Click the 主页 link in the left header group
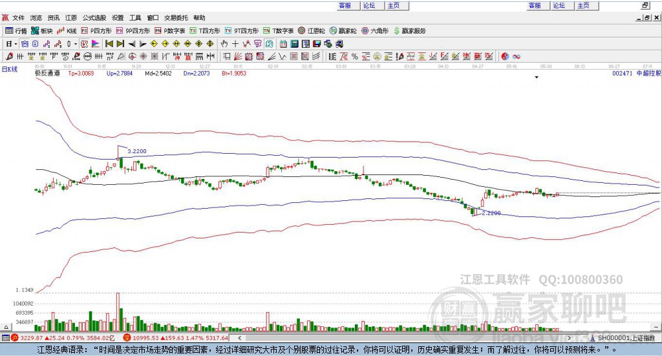 [394, 5]
